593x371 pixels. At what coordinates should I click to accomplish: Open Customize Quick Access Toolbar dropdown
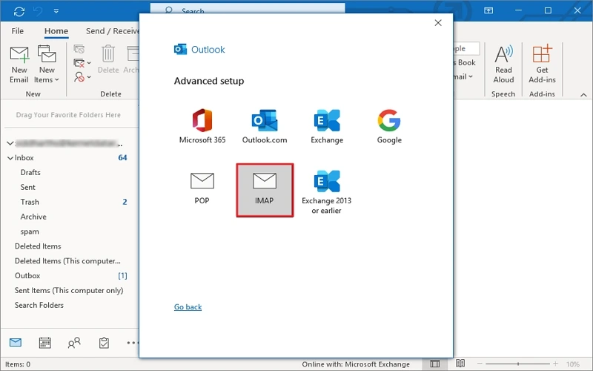(x=56, y=11)
